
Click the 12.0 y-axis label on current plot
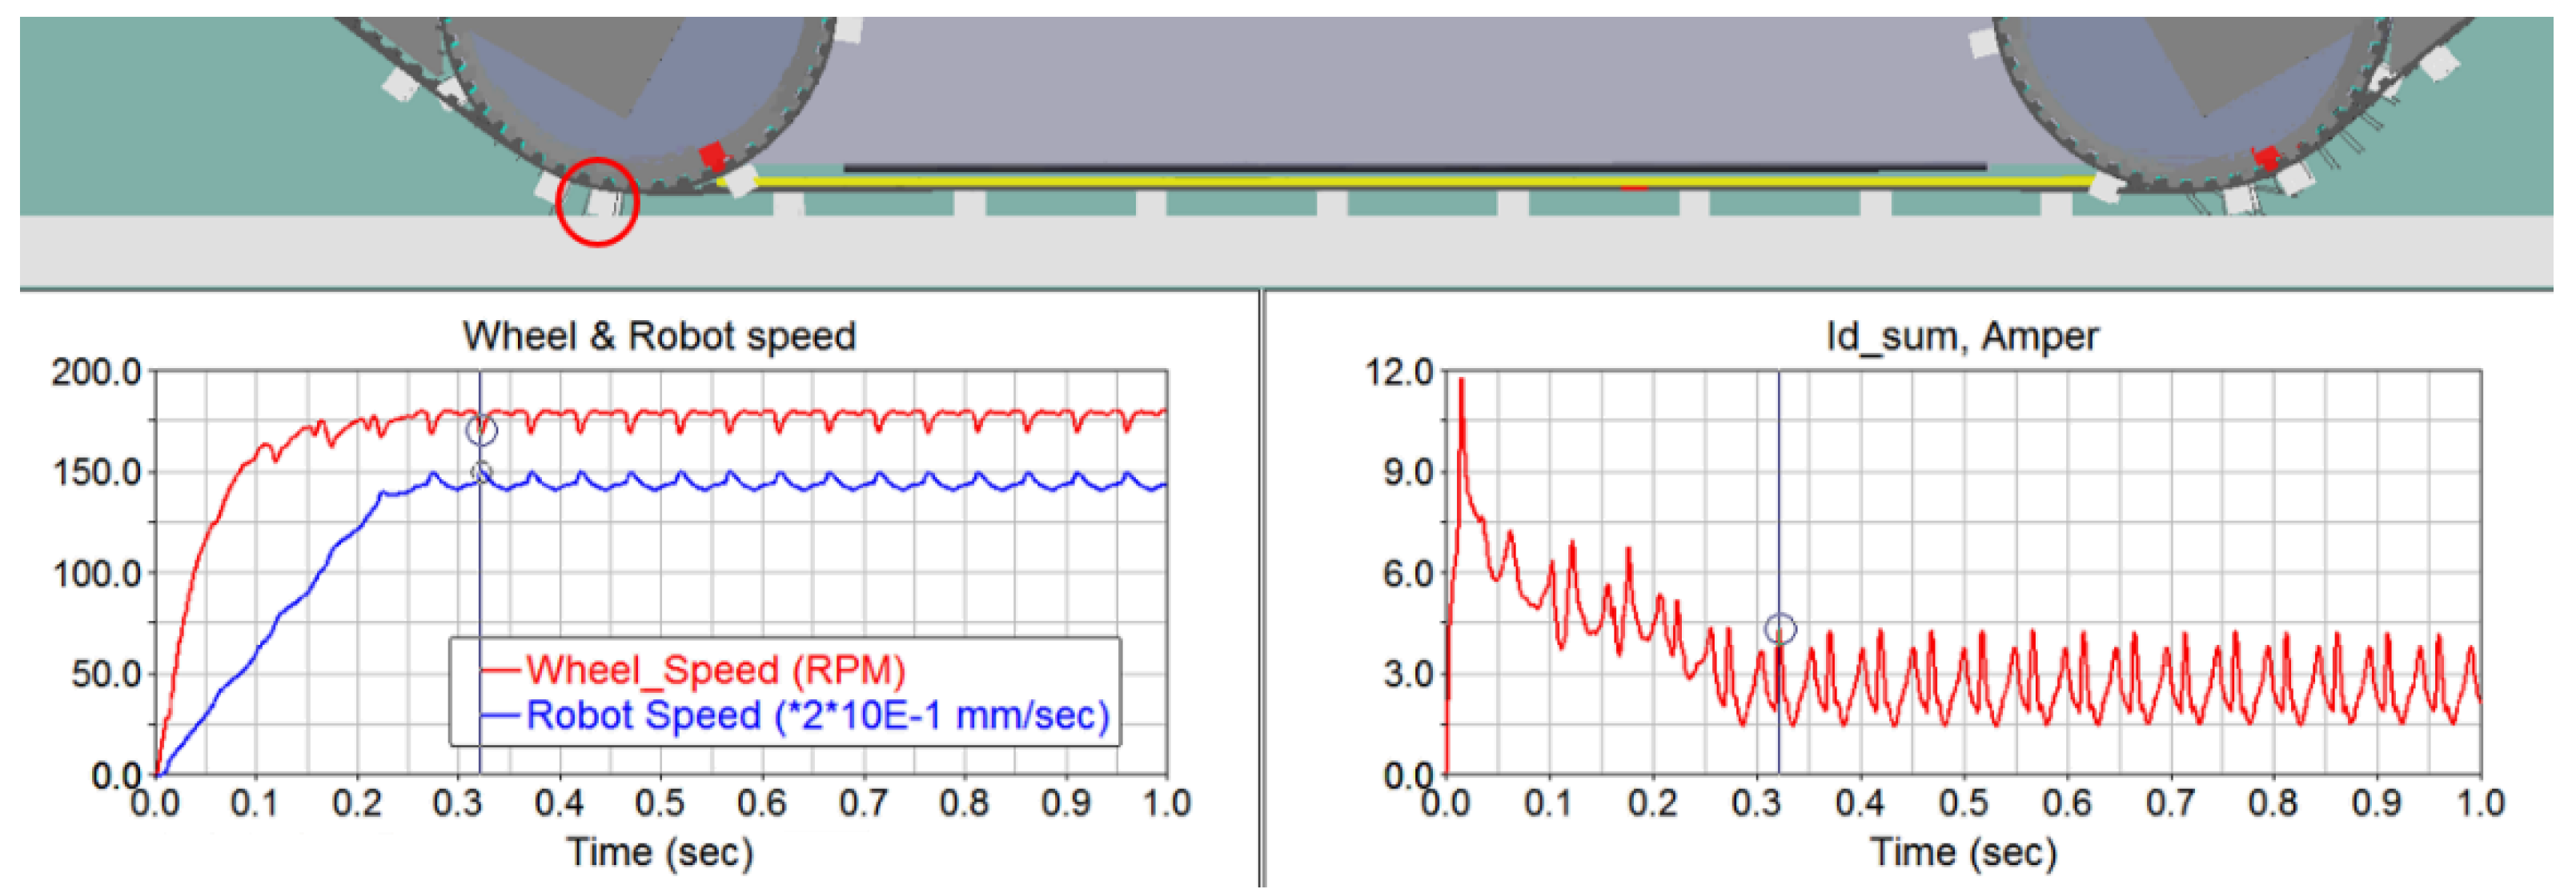[1399, 372]
